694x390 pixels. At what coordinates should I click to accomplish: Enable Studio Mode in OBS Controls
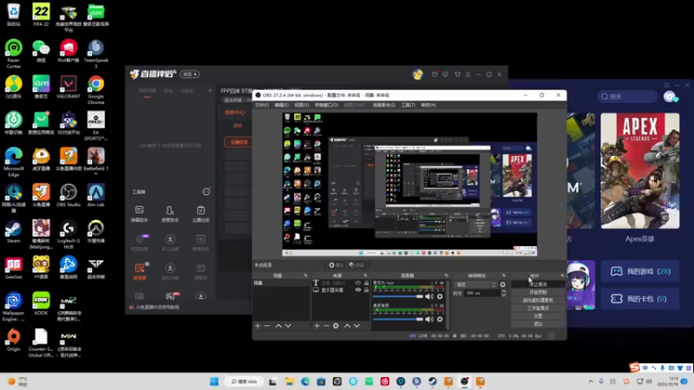(538, 309)
